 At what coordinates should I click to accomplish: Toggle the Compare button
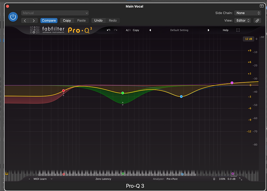[x=49, y=20]
